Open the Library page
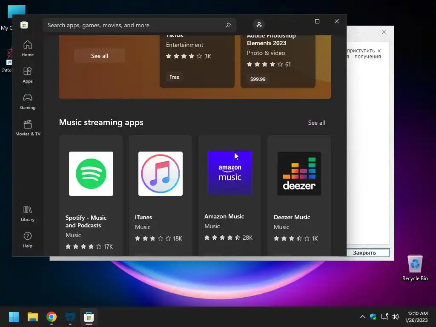This screenshot has width=436, height=327. tap(28, 214)
